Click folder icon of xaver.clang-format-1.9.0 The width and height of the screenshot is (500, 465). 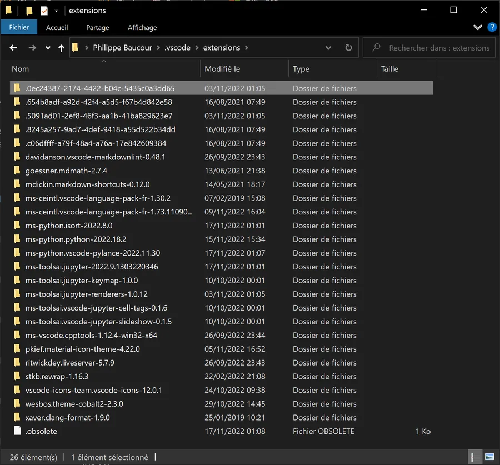pyautogui.click(x=17, y=417)
